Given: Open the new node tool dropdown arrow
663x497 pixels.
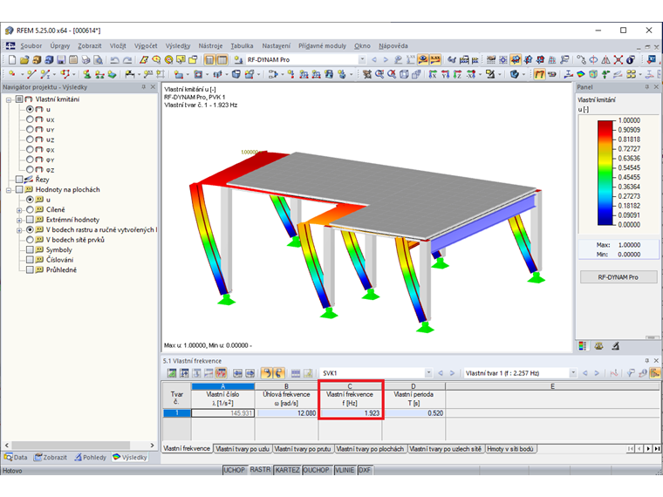Looking at the screenshot, I should click(x=22, y=75).
